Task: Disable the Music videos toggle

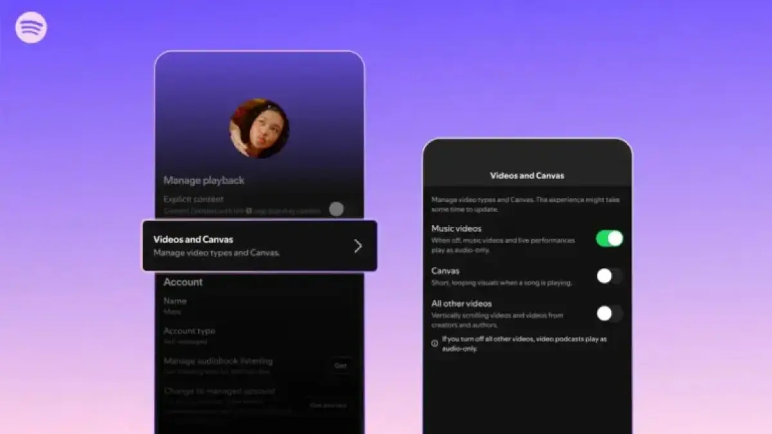Action: pyautogui.click(x=609, y=239)
